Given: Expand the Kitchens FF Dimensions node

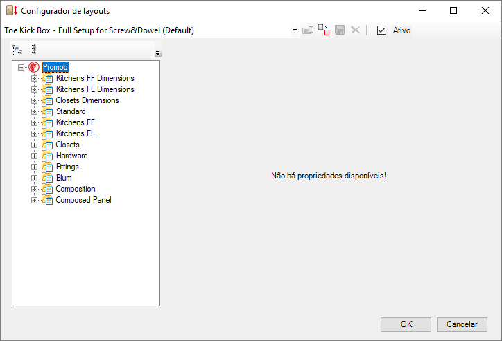Looking at the screenshot, I should 34,79.
